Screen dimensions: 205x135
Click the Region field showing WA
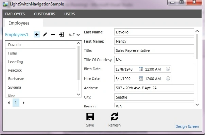click(x=154, y=105)
